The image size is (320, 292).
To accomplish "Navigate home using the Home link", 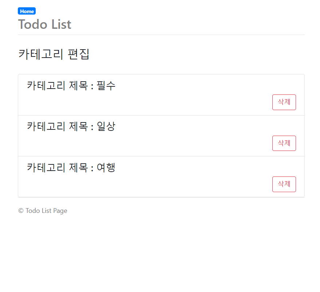I will [27, 11].
